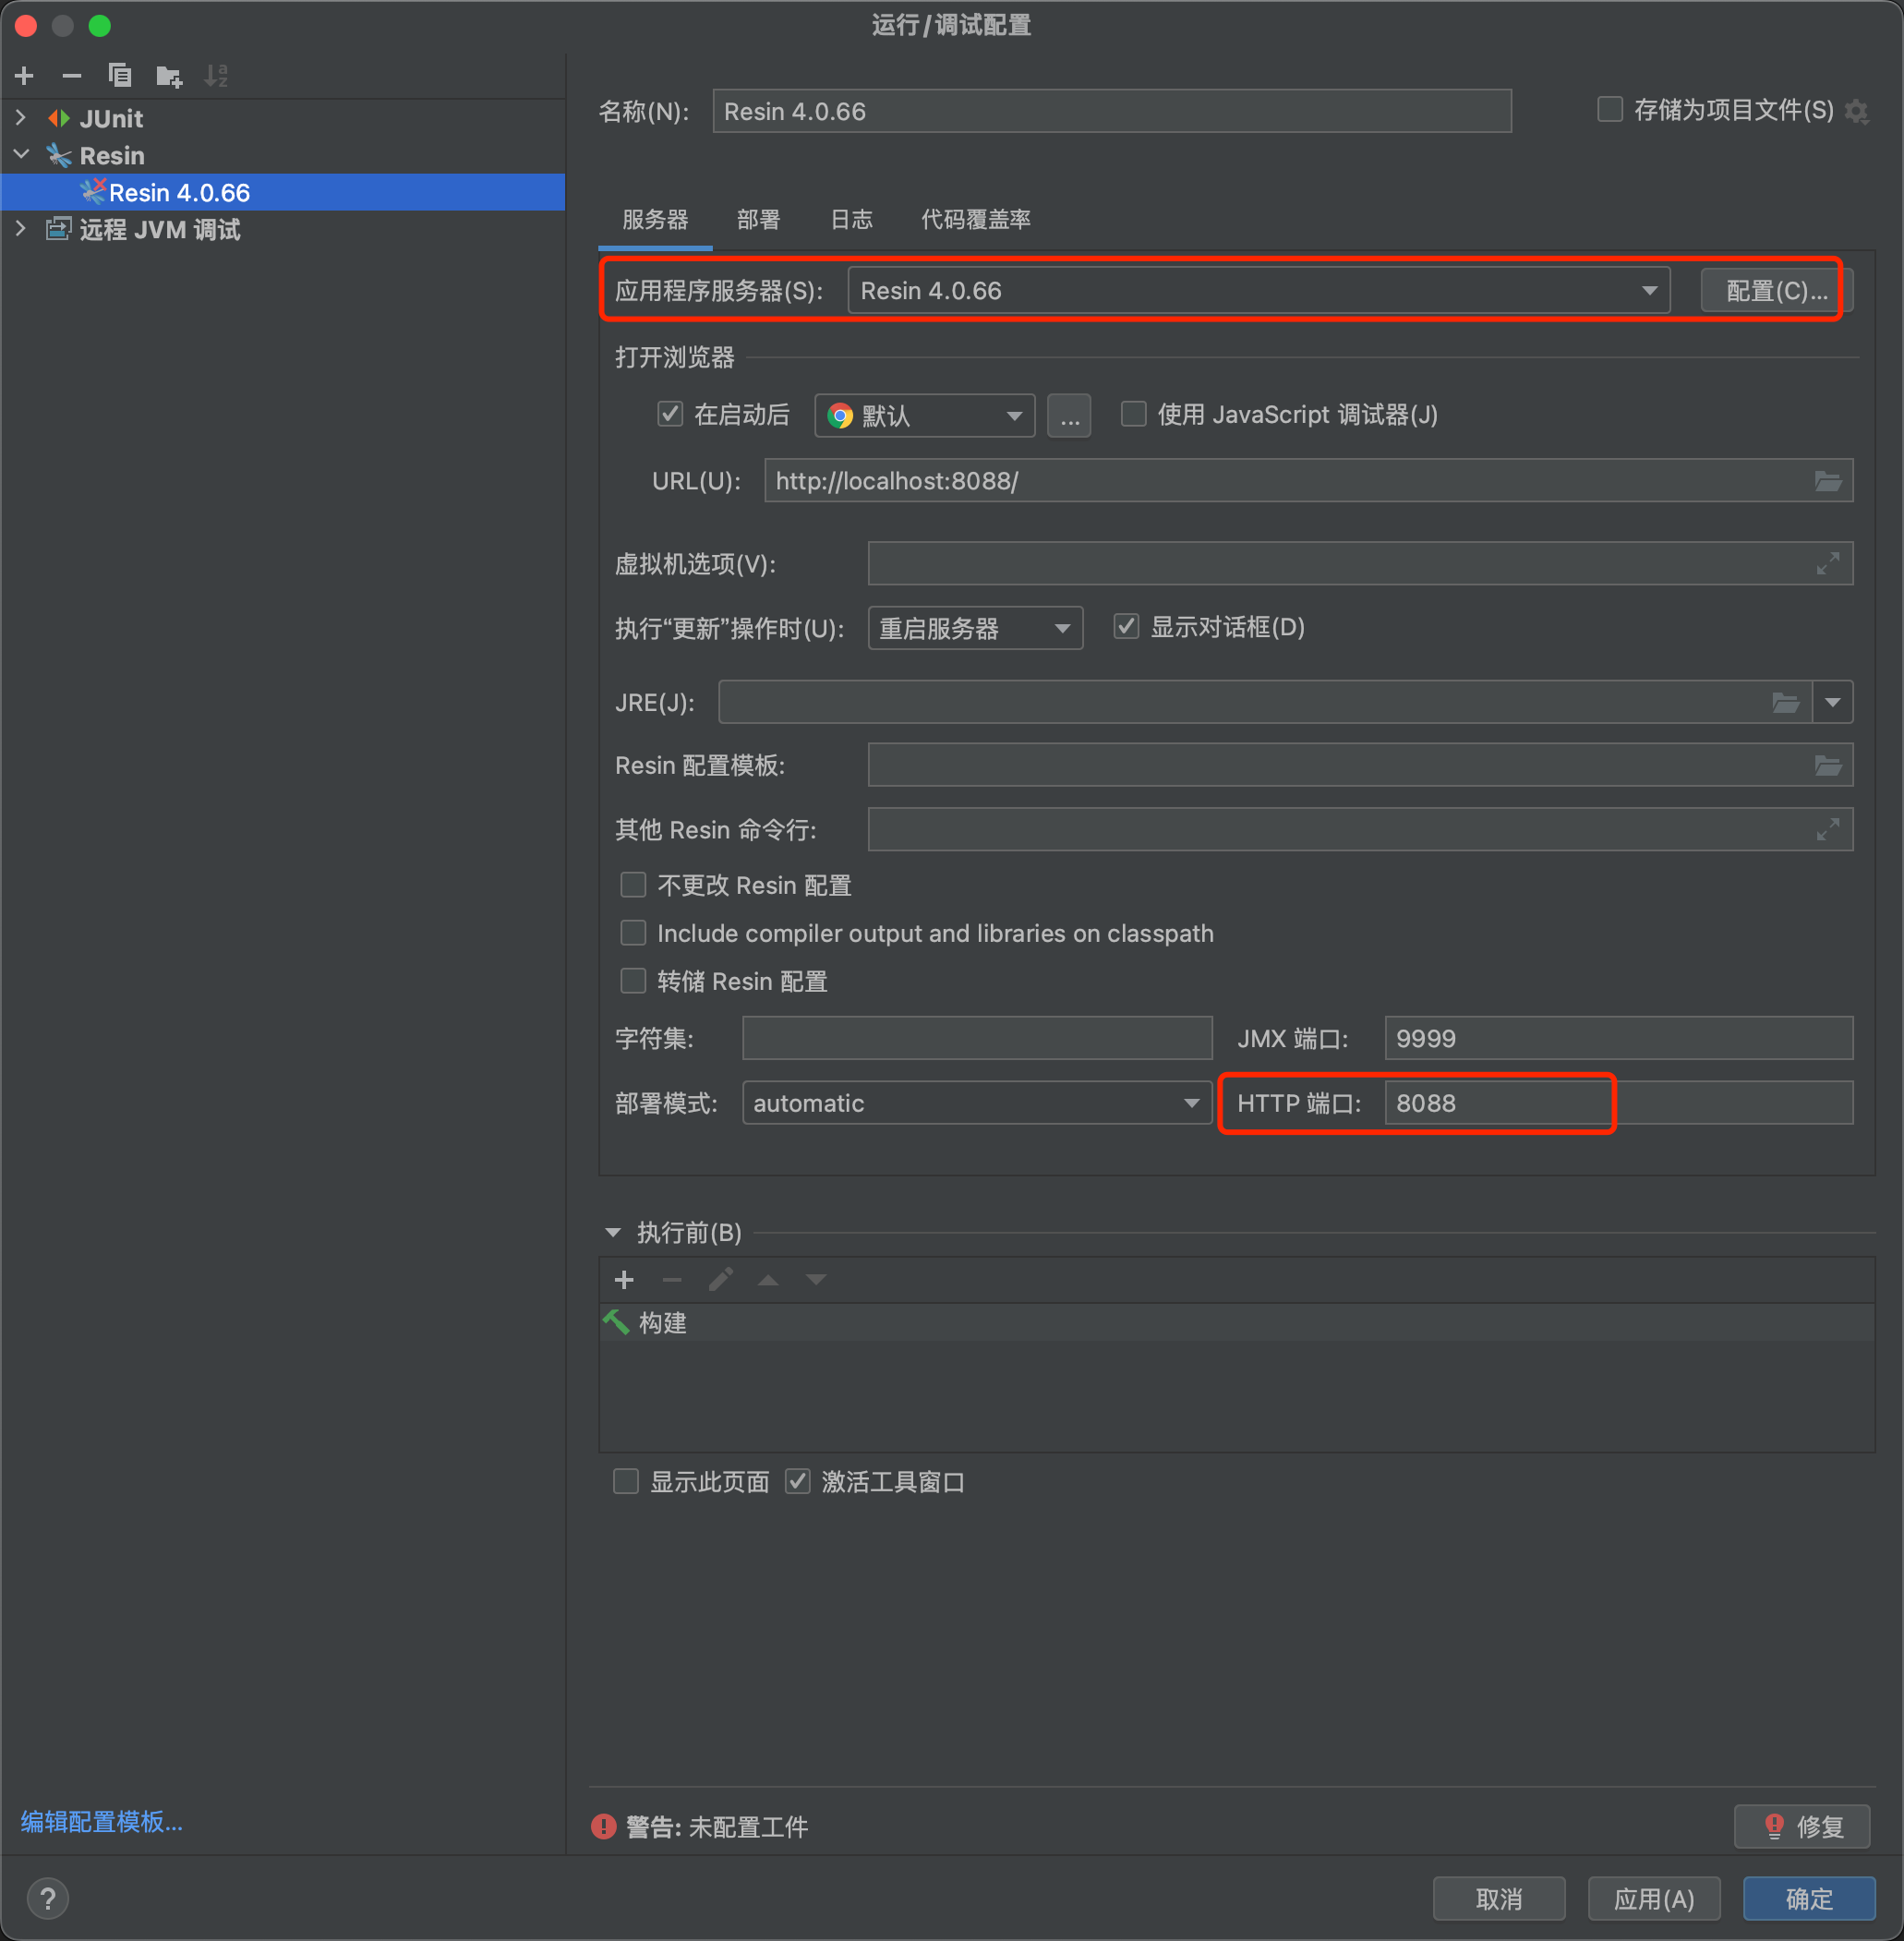Toggle 激活工具窗口 checkbox
Screen dimensions: 1904x1941
pyautogui.click(x=797, y=1481)
